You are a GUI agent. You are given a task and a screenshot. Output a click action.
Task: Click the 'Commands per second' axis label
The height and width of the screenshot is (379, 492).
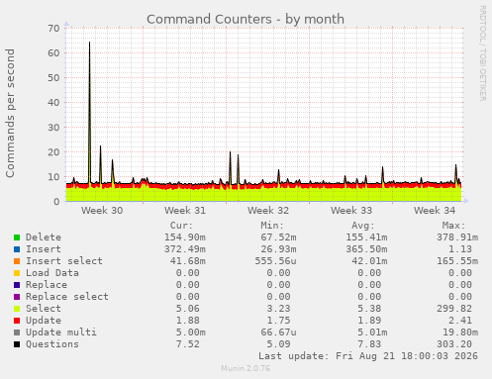pos(10,113)
